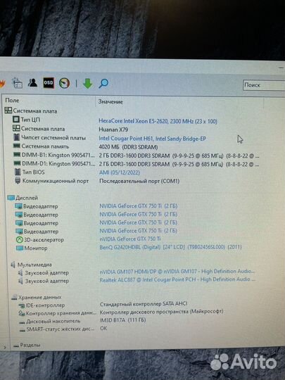Select the DIMM-B1 2 ГБ DDR3-1600 value
285x380 pixels.
click(179, 156)
